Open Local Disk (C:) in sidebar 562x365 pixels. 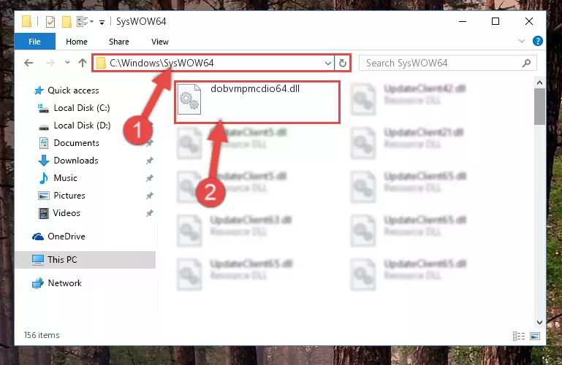[x=82, y=108]
